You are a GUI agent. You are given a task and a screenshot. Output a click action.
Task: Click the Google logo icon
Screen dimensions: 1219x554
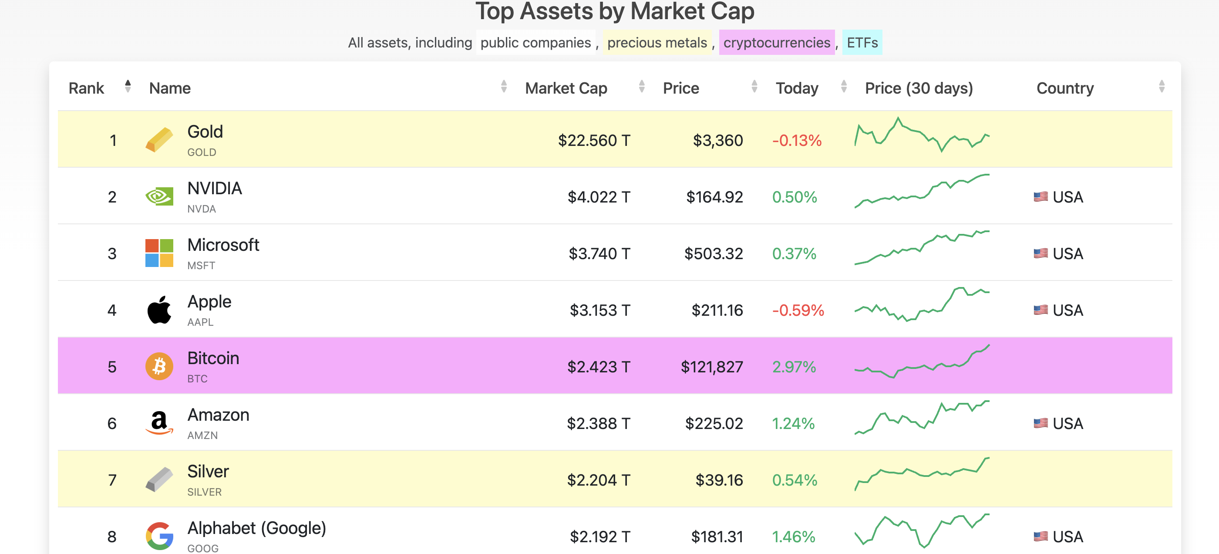(159, 536)
